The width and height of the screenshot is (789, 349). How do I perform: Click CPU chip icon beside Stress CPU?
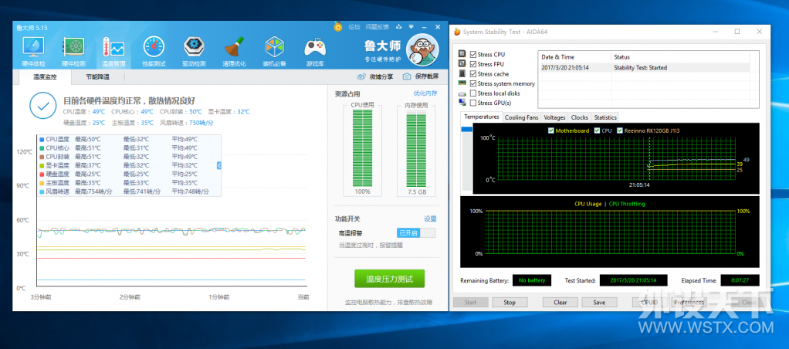pyautogui.click(x=462, y=54)
